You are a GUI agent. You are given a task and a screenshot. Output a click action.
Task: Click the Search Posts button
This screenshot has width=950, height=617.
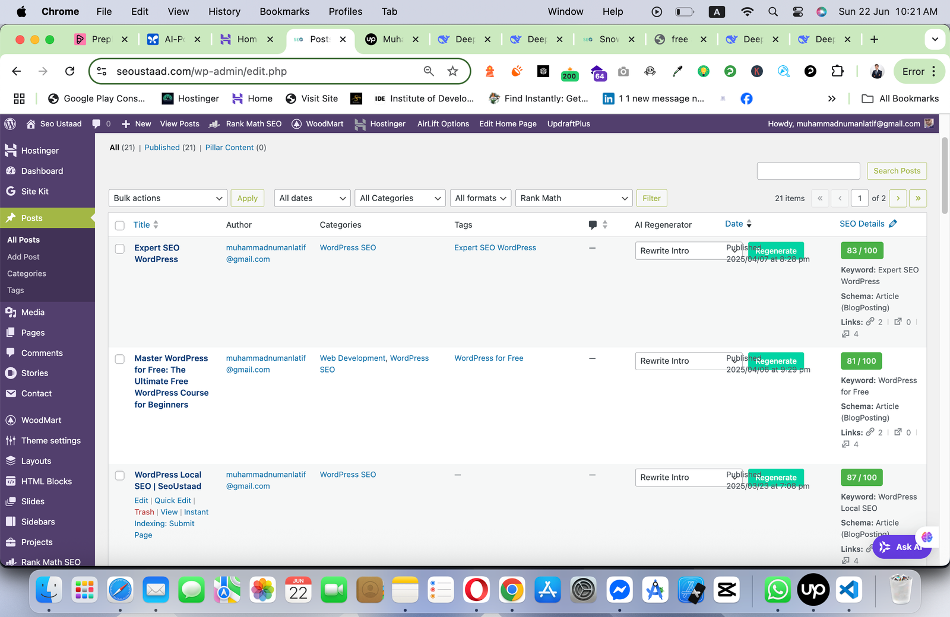[897, 171]
